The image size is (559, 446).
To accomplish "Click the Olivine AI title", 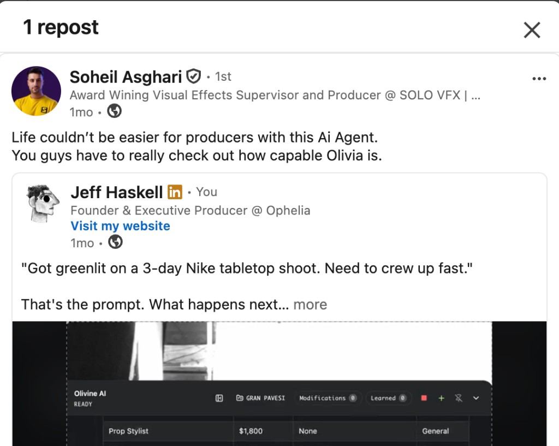I will [x=90, y=394].
